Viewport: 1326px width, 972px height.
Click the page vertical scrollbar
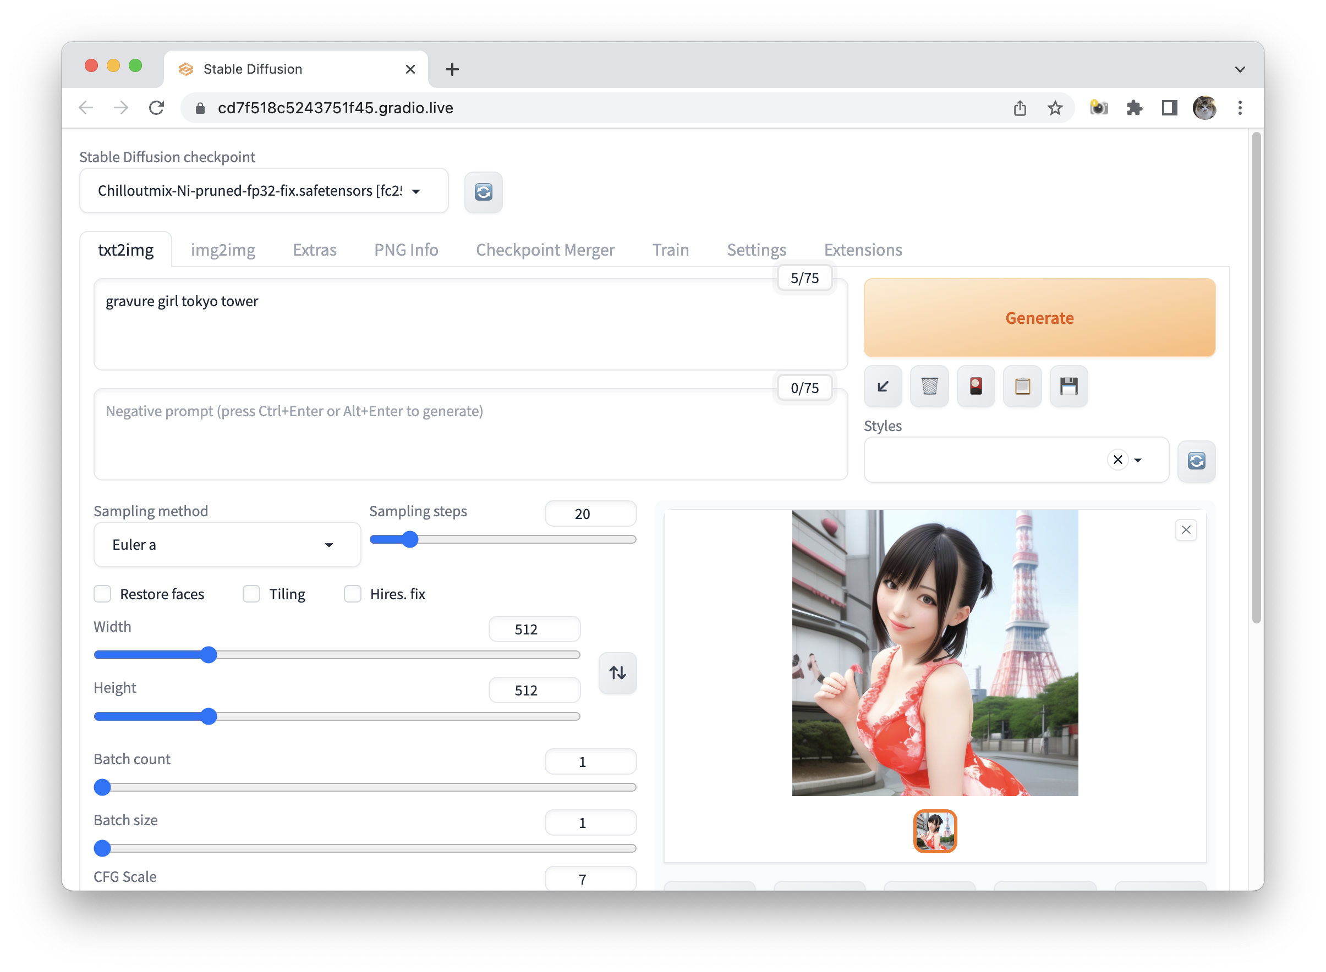point(1256,377)
